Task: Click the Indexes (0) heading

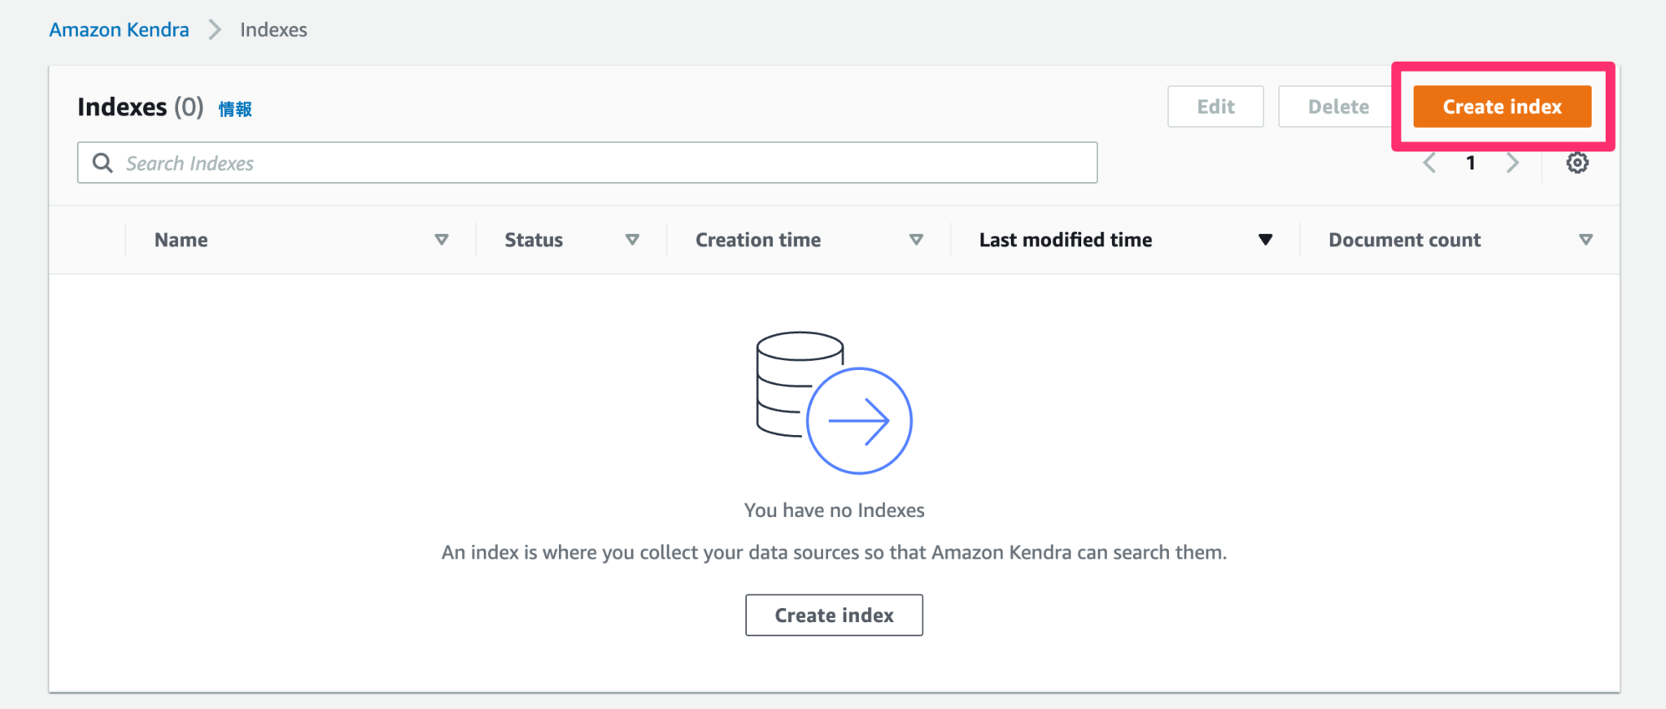Action: click(139, 107)
